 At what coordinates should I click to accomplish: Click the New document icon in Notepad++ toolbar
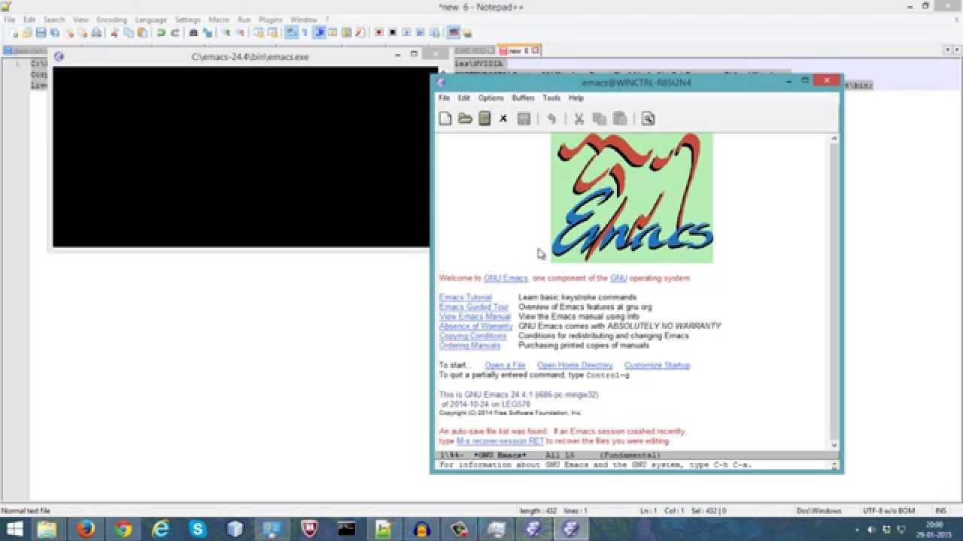click(x=14, y=33)
